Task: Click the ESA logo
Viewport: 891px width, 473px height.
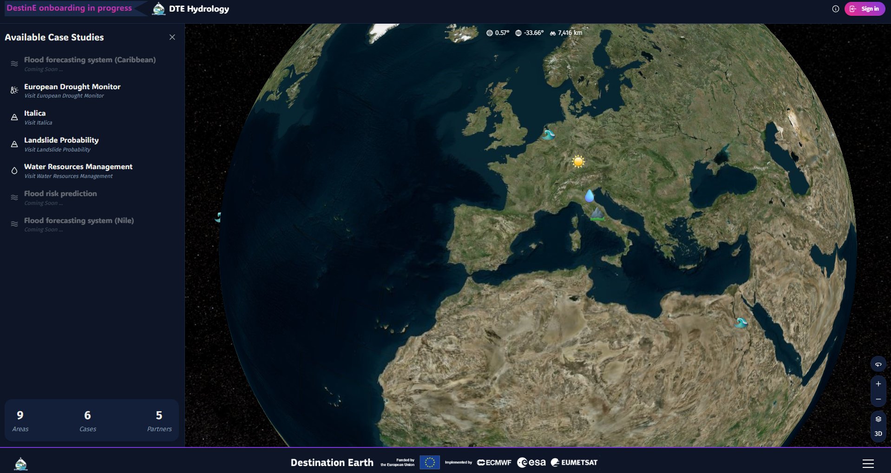Action: click(531, 462)
